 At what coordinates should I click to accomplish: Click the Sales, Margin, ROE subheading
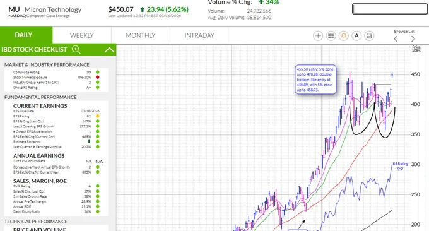[40, 181]
